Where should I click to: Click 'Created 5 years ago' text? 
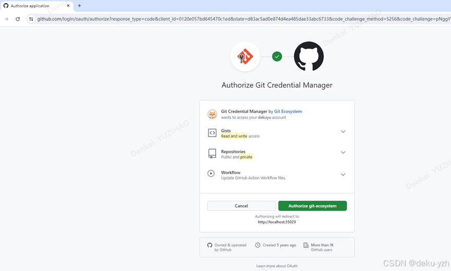coord(279,245)
